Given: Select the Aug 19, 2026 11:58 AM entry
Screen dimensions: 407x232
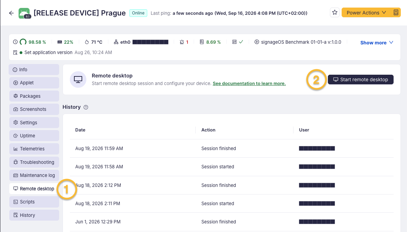Looking at the screenshot, I should (232, 167).
